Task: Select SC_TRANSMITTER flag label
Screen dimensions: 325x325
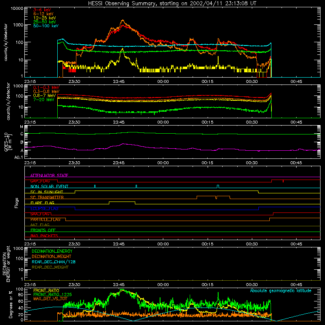Action: [x=47, y=197]
